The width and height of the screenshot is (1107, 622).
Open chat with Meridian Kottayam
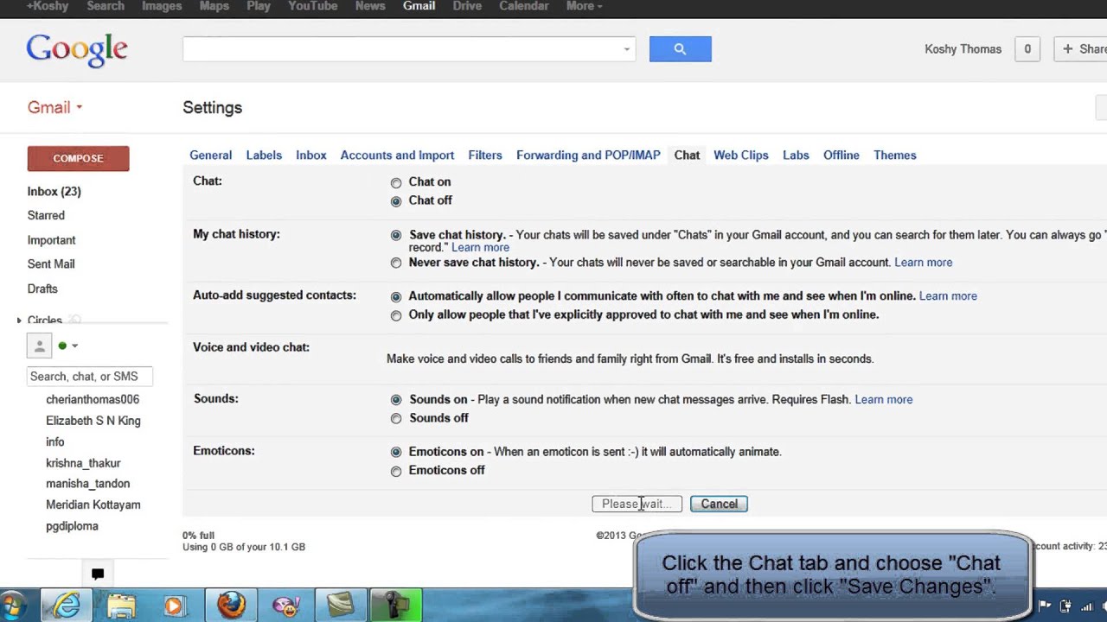tap(93, 505)
